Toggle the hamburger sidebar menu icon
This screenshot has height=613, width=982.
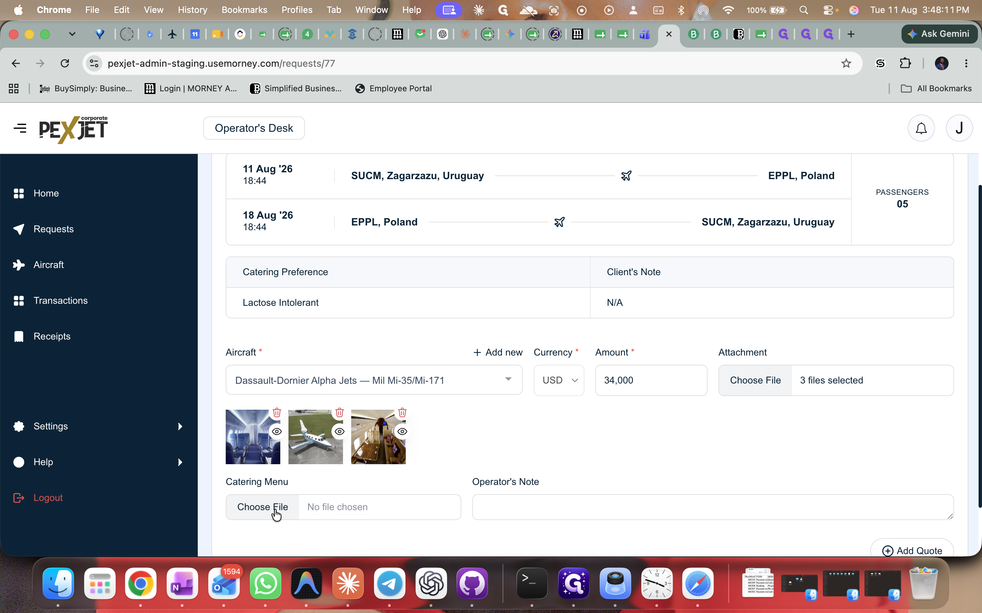pos(20,128)
